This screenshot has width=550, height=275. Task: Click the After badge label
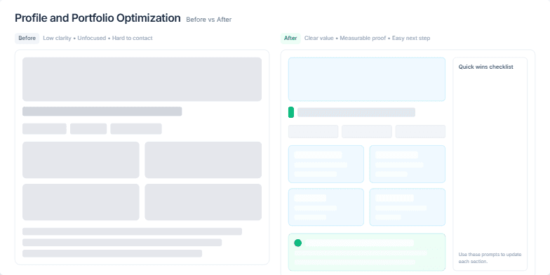click(x=290, y=38)
